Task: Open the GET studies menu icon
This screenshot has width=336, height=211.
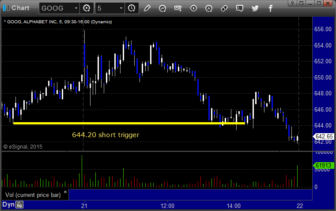Action: (x=178, y=8)
